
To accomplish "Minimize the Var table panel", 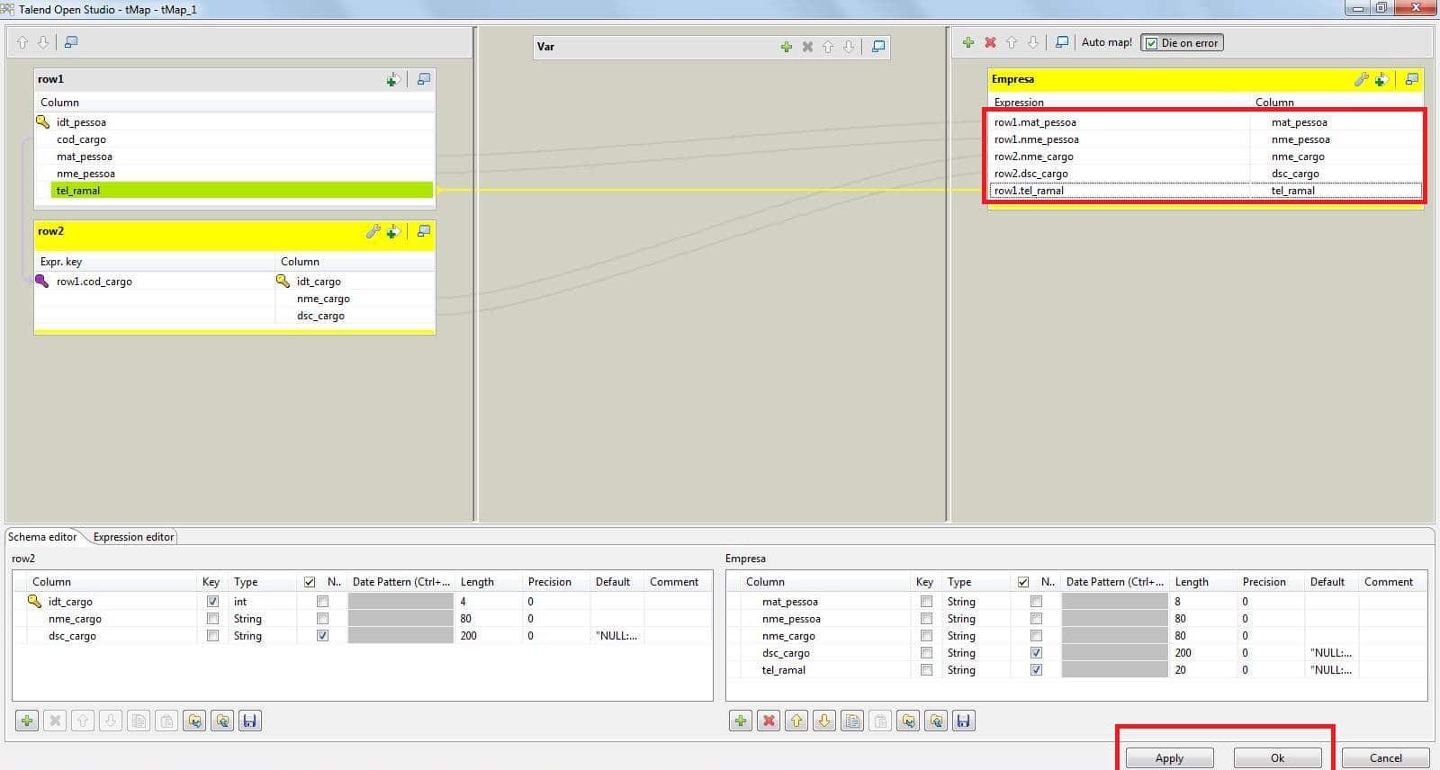I will tap(878, 47).
